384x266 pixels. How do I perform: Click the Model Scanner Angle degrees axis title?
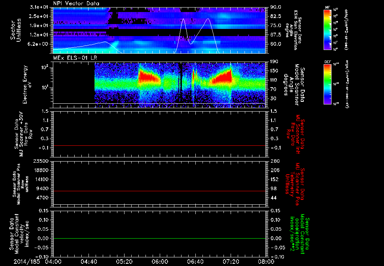294,85
